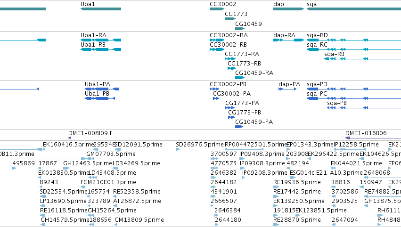Click the DME1-008I09.F feature label
Screen dimensions: 401x227
tap(90, 133)
